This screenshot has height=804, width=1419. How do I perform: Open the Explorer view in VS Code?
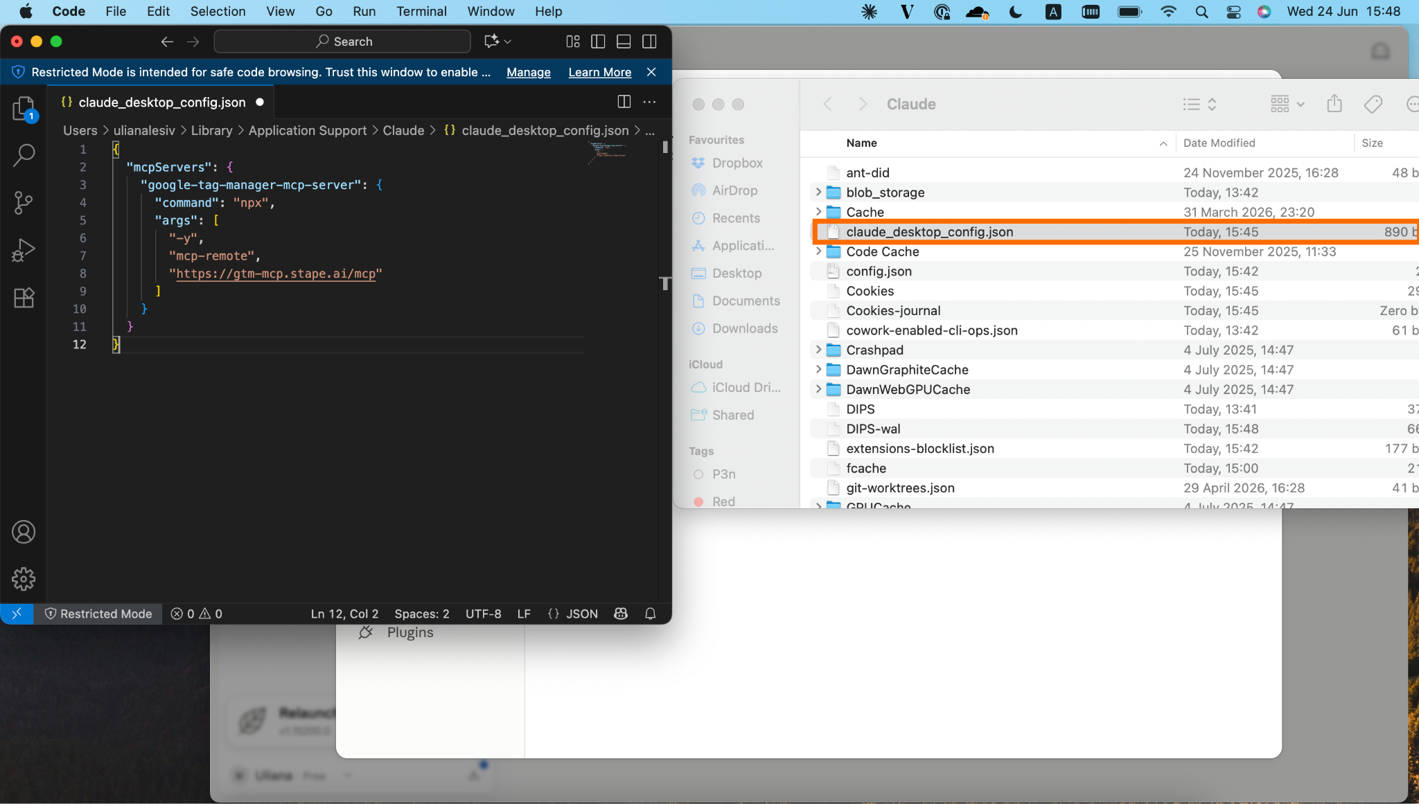[x=24, y=109]
